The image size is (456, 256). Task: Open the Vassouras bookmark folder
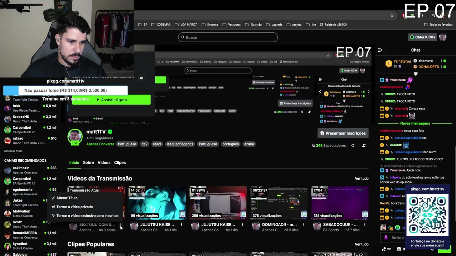[232, 25]
